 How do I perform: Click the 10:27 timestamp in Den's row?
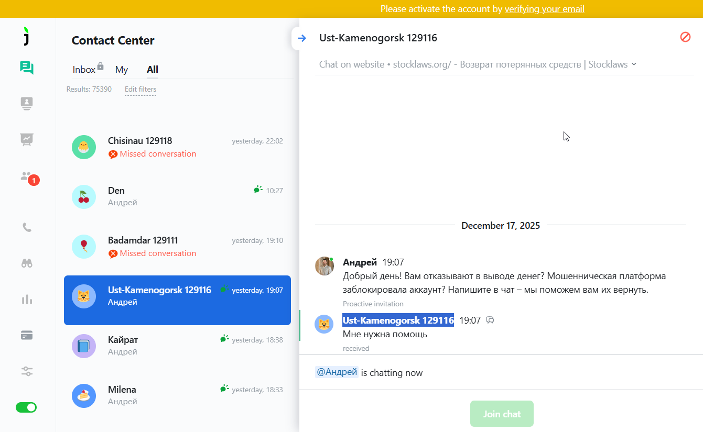coord(274,191)
